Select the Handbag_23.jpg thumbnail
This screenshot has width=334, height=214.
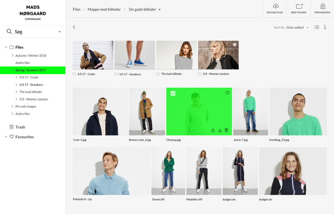tap(298, 112)
